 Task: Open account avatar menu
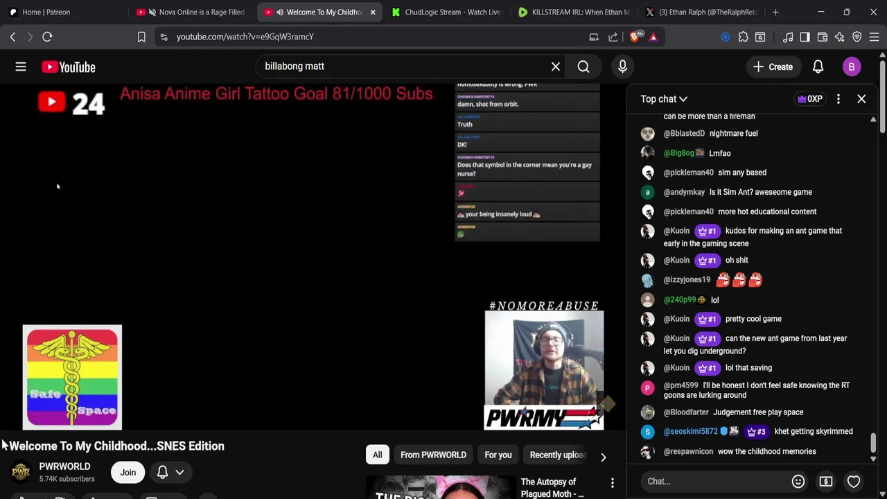(851, 67)
